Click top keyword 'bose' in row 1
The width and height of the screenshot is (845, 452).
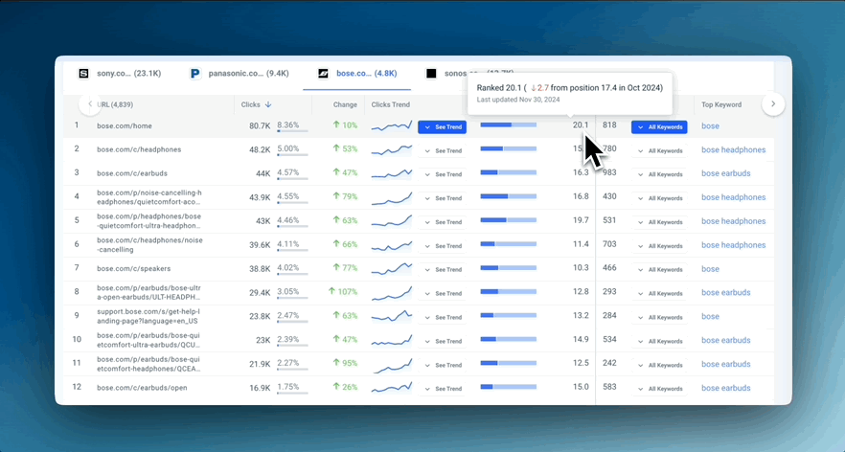[x=710, y=126]
